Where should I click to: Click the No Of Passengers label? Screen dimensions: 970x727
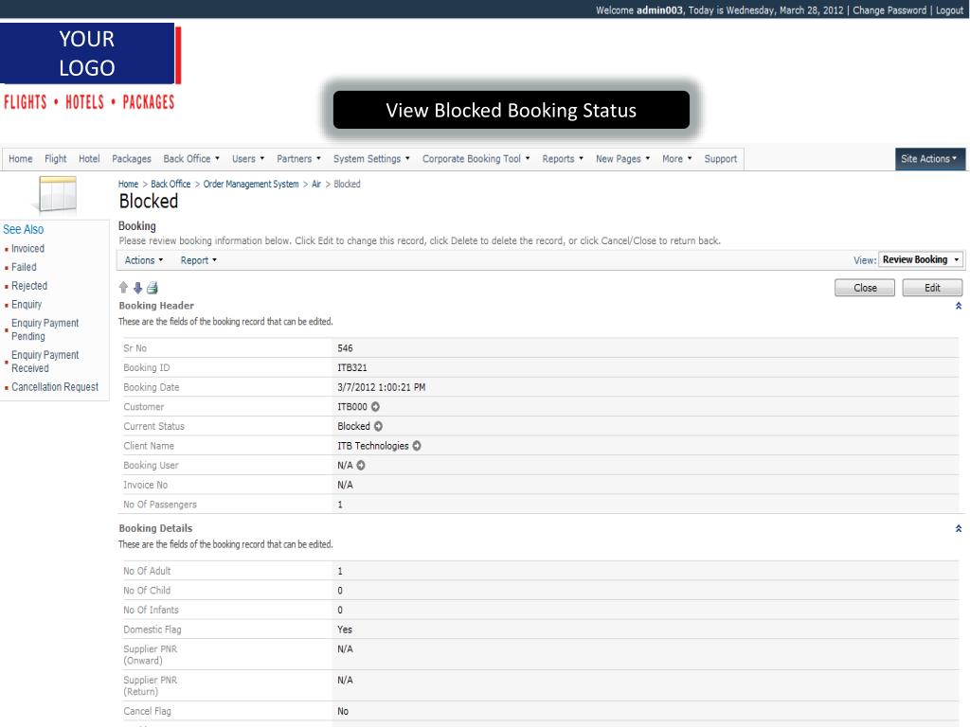pos(159,505)
